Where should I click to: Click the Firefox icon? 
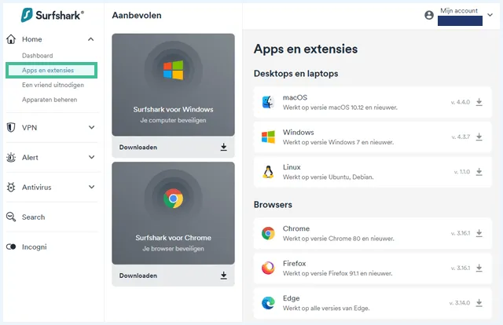pos(268,268)
